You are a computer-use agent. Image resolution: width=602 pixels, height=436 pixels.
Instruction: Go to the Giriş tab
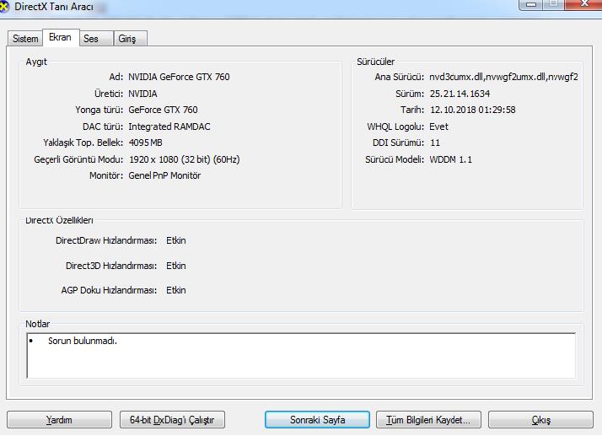130,39
